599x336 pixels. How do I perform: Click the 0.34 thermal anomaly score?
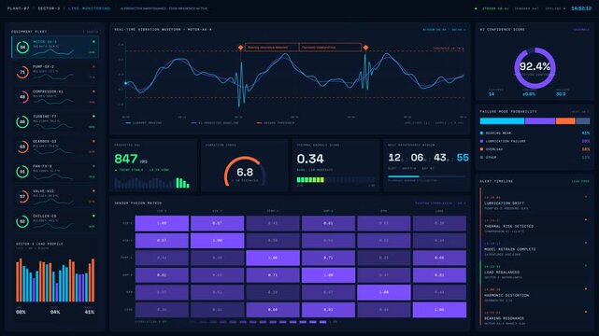tap(310, 159)
